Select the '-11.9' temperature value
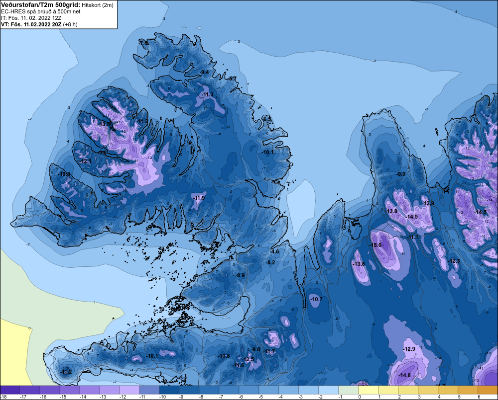The width and height of the screenshot is (498, 400). (x=199, y=198)
